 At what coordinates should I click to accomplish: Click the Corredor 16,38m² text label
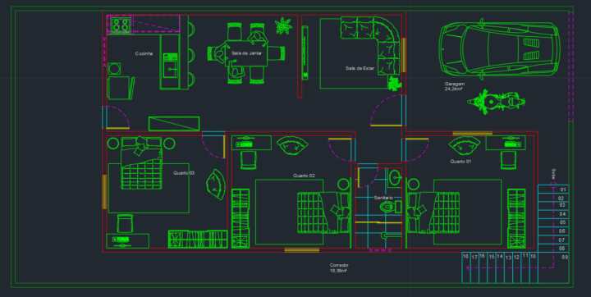[x=339, y=268]
